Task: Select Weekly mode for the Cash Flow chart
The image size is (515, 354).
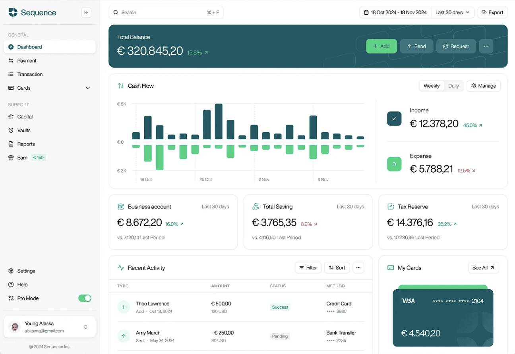Action: tap(432, 85)
